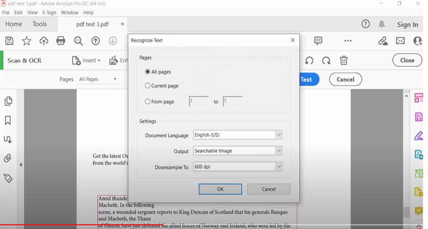Click the Help question mark icon
The image size is (428, 229).
click(365, 24)
